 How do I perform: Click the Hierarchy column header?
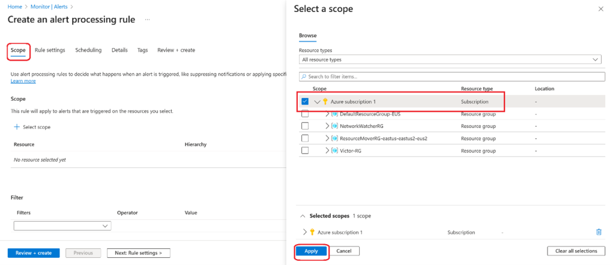pos(195,144)
